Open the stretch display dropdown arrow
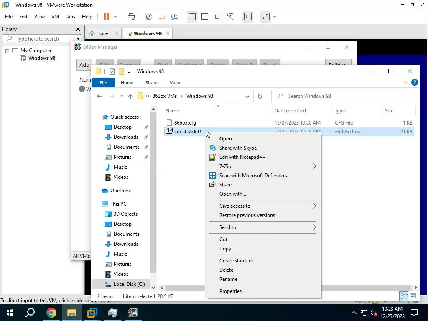The width and height of the screenshot is (428, 321). 275,17
